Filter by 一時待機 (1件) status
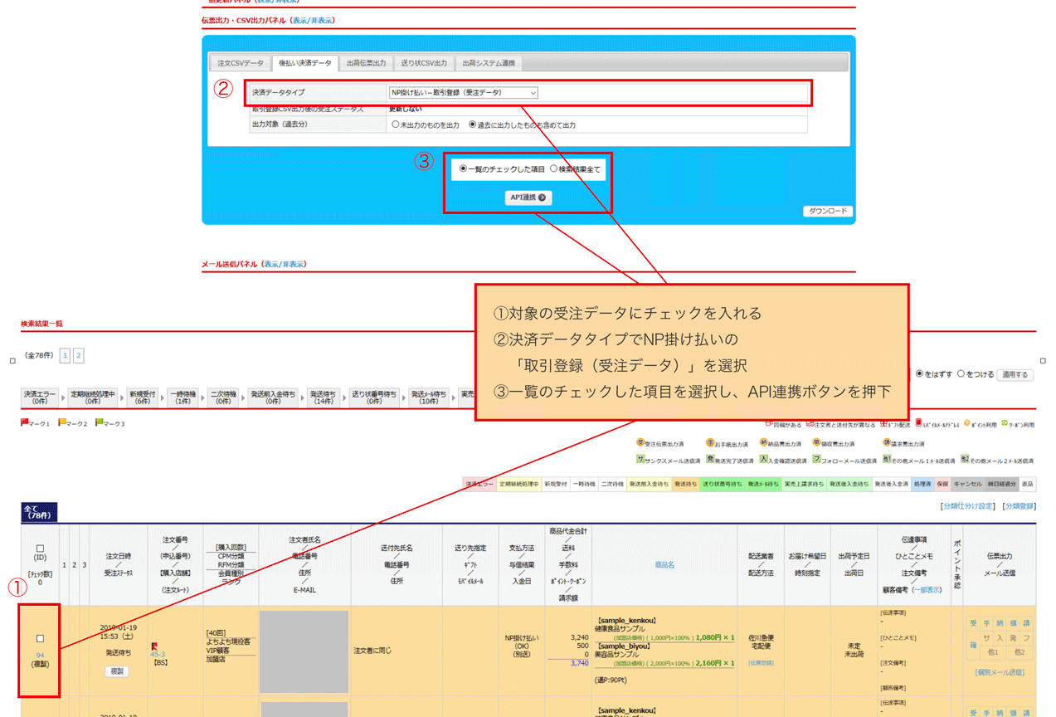Image resolution: width=1056 pixels, height=717 pixels. (181, 398)
